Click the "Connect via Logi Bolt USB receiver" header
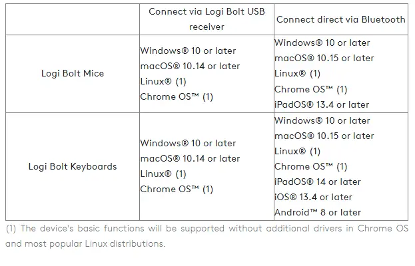 206,19
